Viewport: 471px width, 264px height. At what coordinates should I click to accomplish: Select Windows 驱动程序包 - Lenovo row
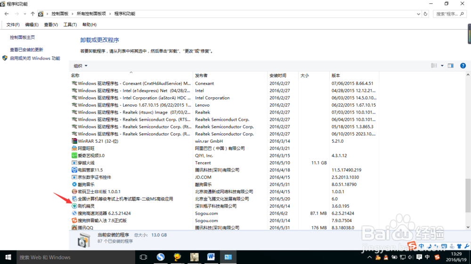click(225, 105)
